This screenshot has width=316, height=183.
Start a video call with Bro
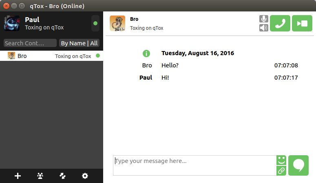point(302,23)
